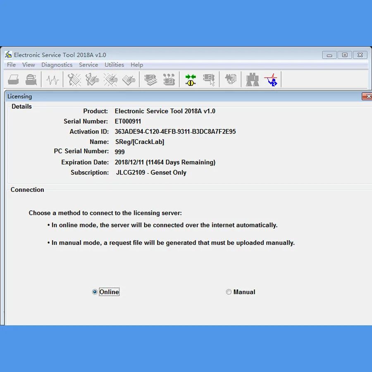Click the binoculars search icon
The image size is (372, 372).
click(252, 80)
